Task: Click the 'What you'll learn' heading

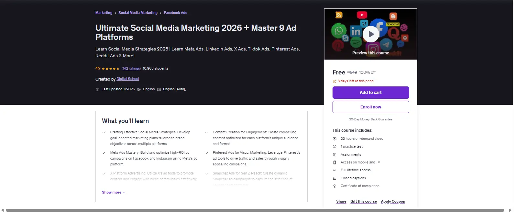Action: coord(126,121)
